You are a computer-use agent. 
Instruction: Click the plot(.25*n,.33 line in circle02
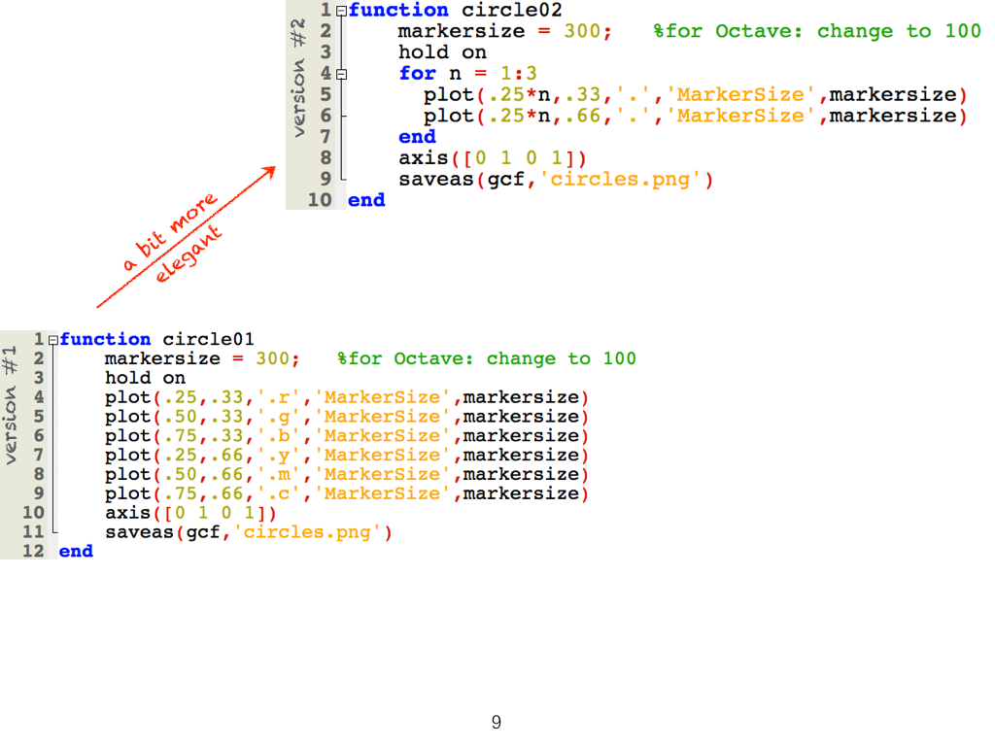(695, 95)
